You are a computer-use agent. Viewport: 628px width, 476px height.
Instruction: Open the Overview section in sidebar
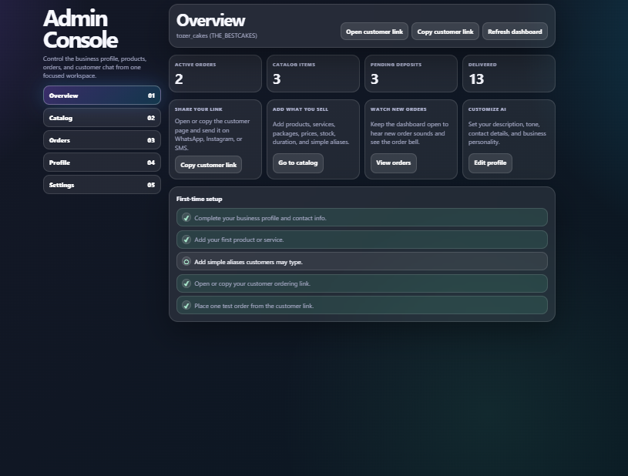point(102,96)
